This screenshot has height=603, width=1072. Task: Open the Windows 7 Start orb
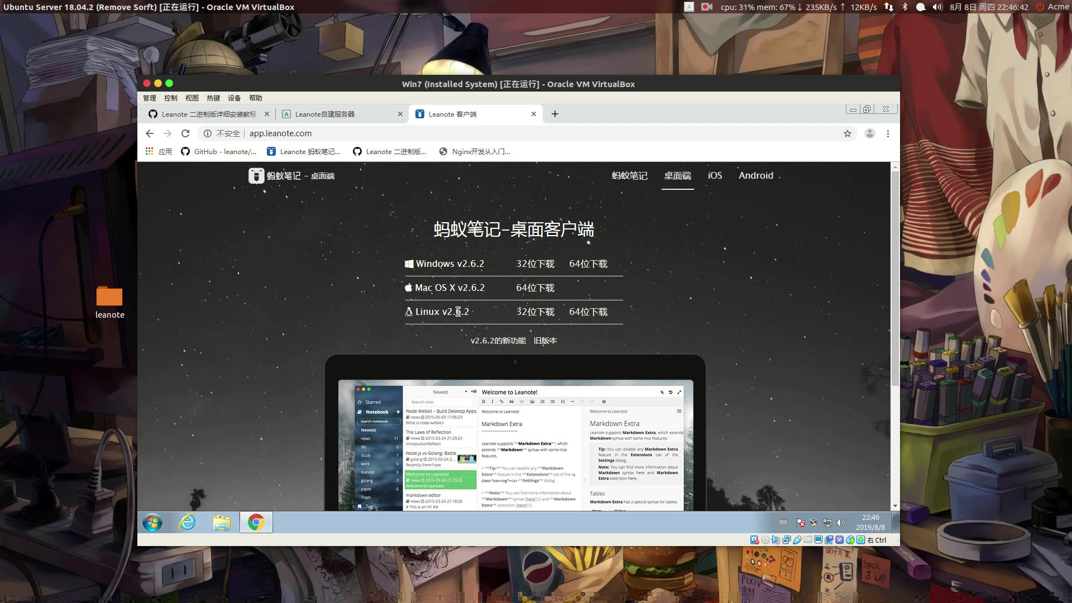pos(152,523)
